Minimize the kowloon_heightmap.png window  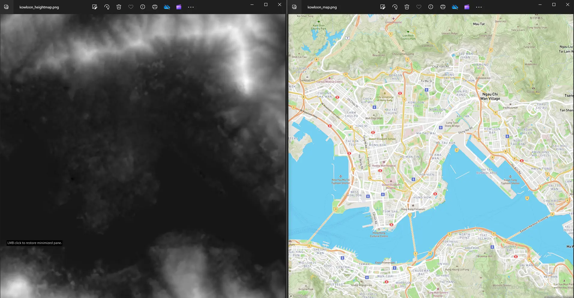coord(252,4)
